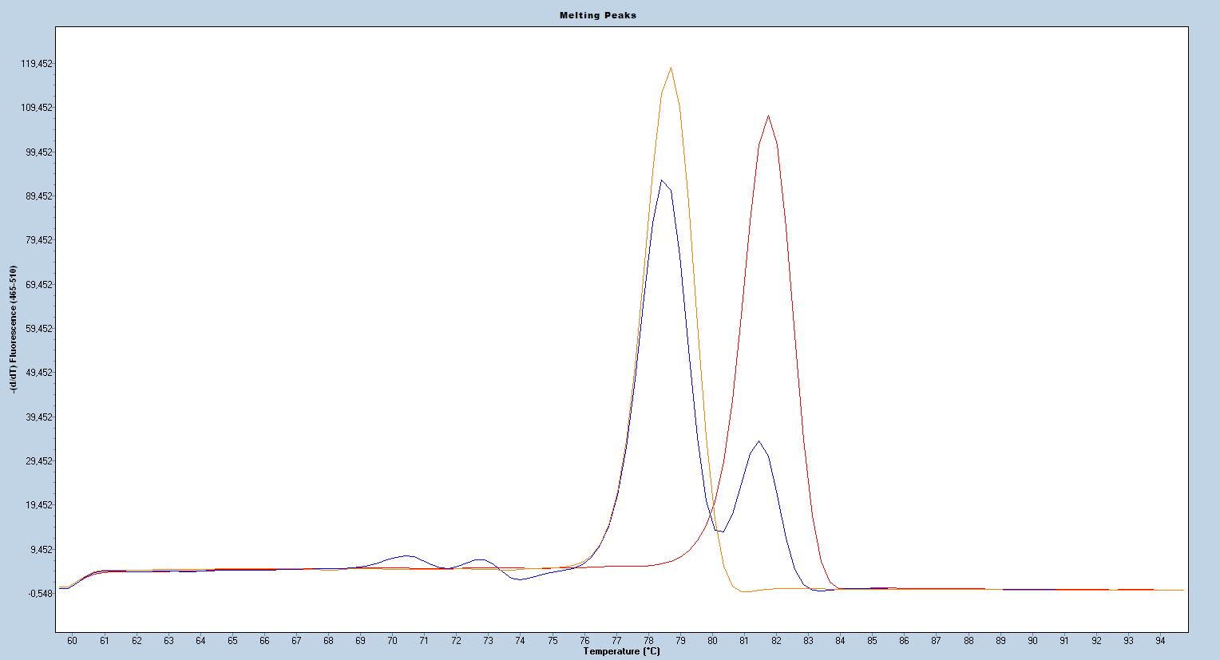Screen dimensions: 1220x660
Task: Click x-axis tick label 72
Action: click(456, 641)
